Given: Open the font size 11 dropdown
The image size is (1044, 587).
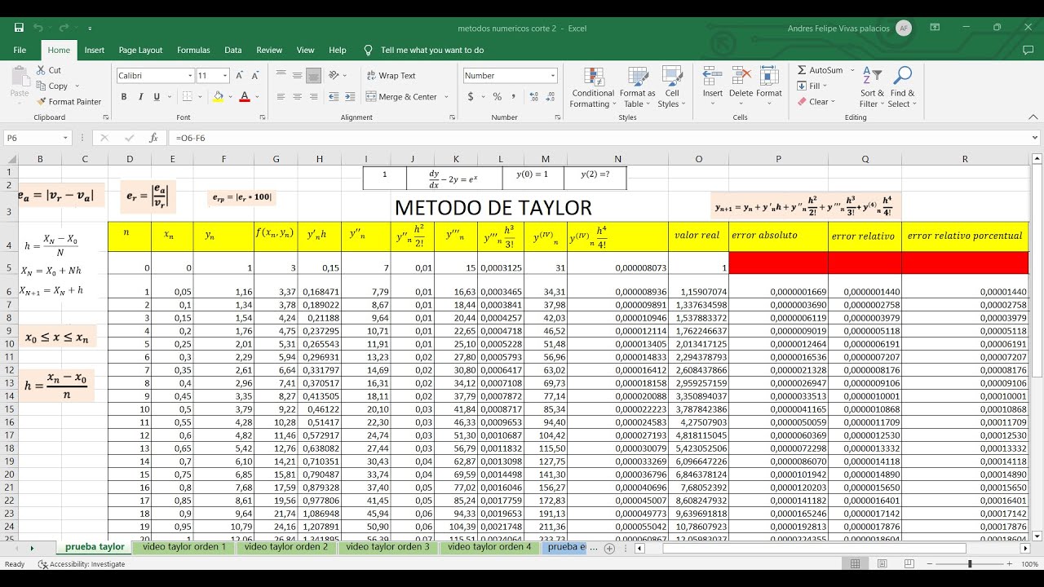Looking at the screenshot, I should (x=226, y=76).
